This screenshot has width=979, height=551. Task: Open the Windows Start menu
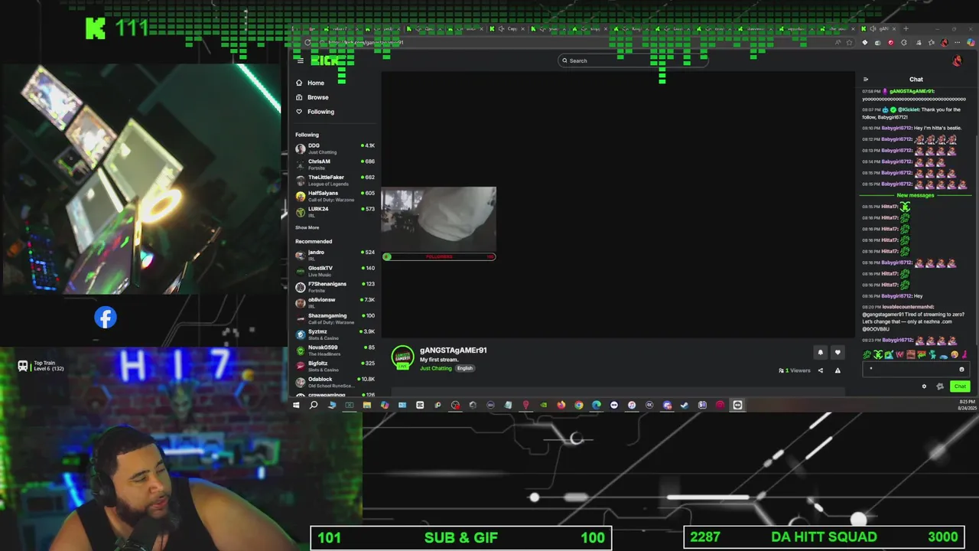pyautogui.click(x=296, y=405)
